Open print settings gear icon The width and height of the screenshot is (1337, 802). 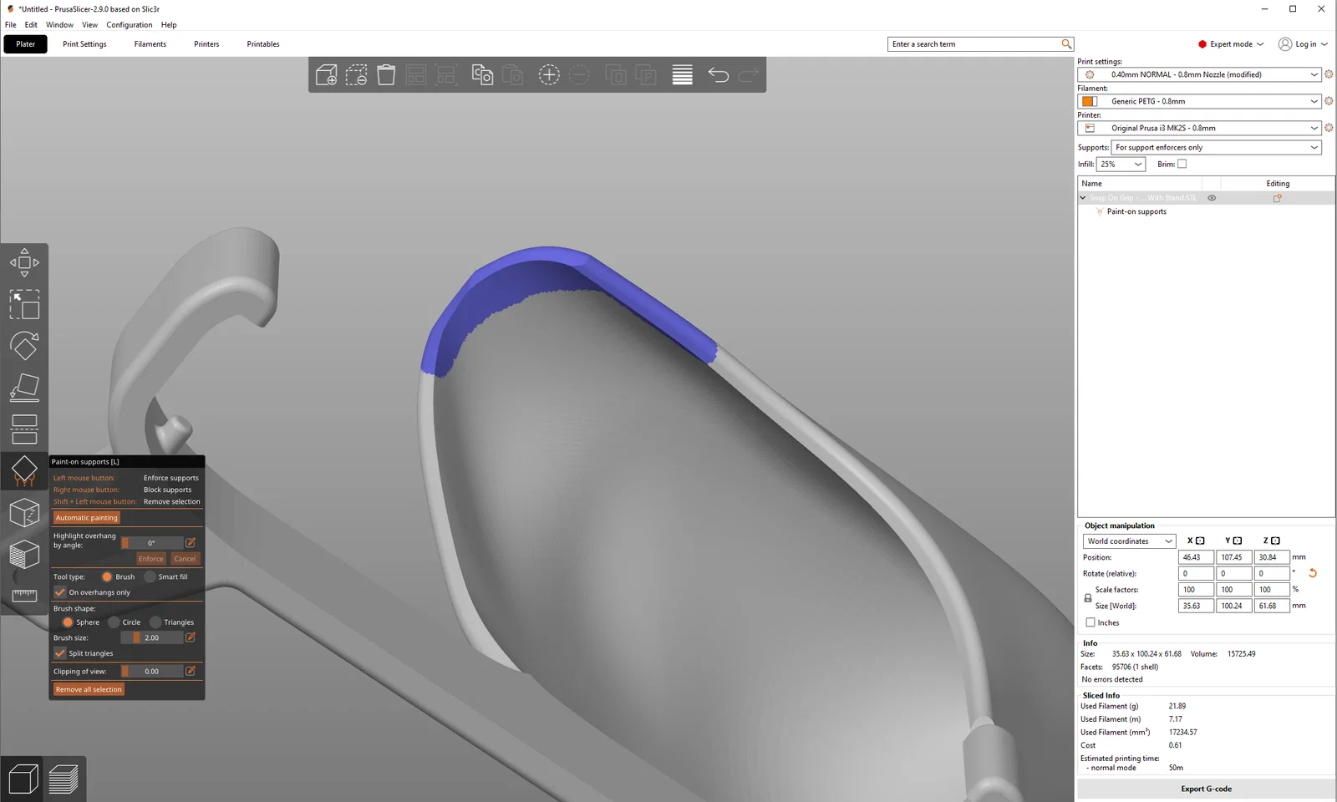pyautogui.click(x=1329, y=74)
